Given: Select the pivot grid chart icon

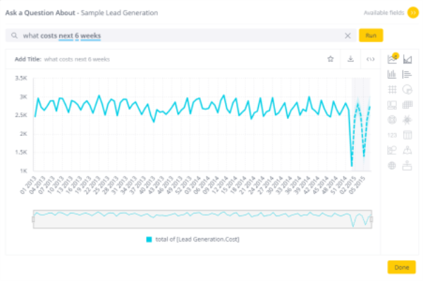Looking at the screenshot, I should (392, 89).
